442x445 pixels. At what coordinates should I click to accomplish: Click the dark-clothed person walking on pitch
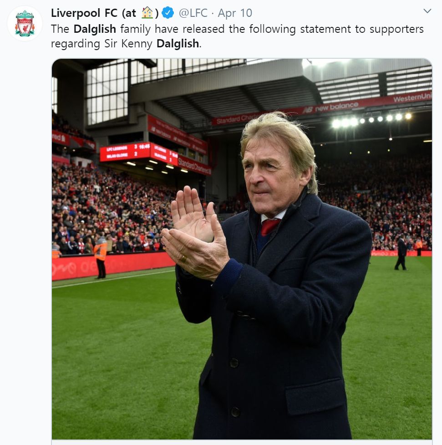coord(401,253)
